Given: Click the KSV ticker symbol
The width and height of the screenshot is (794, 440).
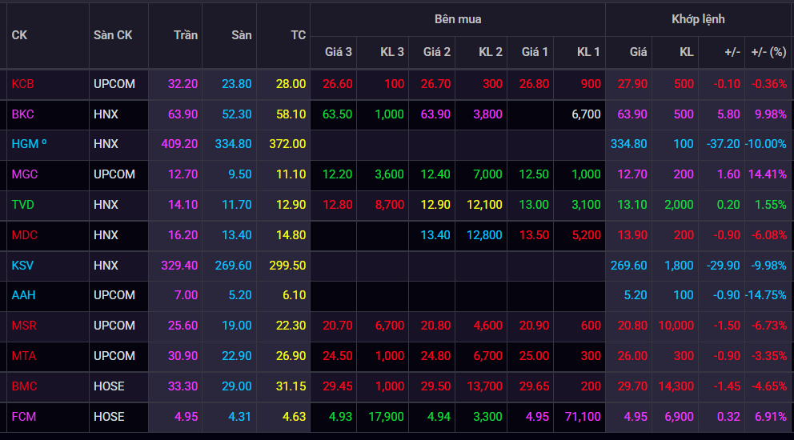Looking at the screenshot, I should (22, 265).
